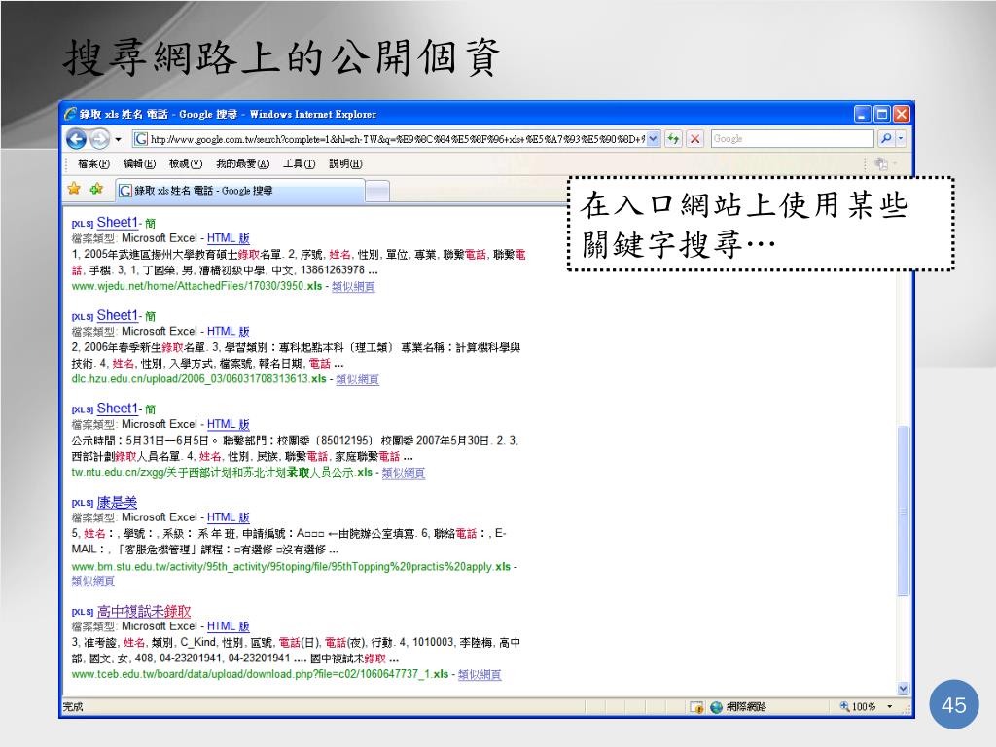The image size is (996, 747).
Task: Maximize the Internet Explorer window
Action: coord(881,115)
